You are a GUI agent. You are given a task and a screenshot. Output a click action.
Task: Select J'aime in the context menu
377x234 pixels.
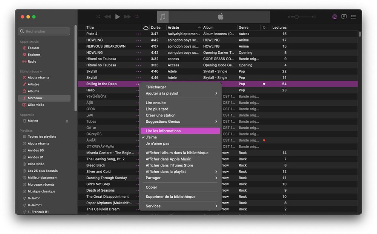point(151,137)
